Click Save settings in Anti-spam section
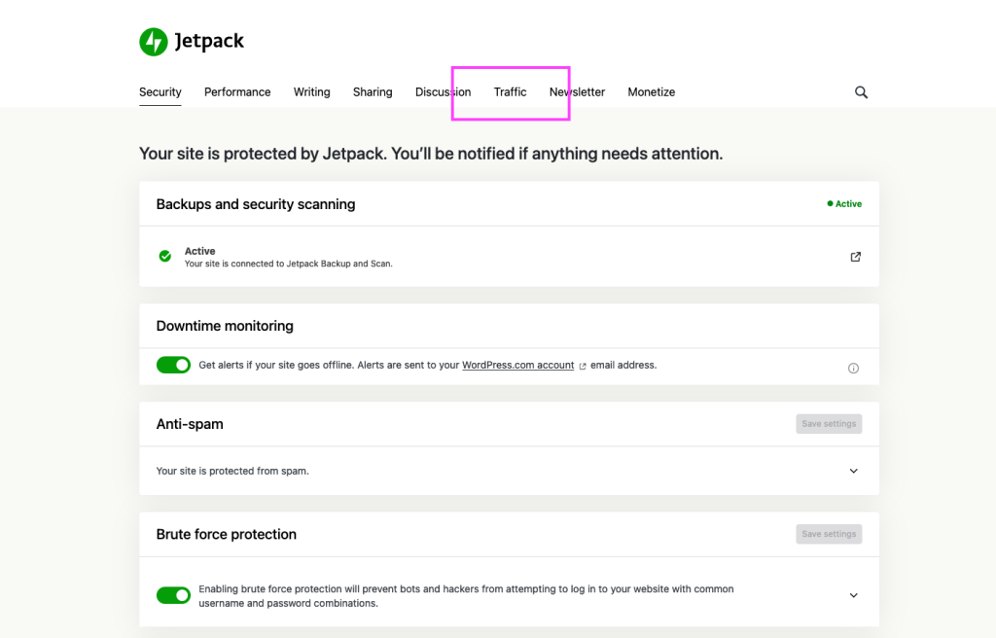 (x=829, y=424)
